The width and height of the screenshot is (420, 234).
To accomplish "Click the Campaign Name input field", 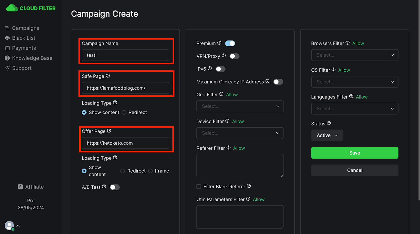I will pyautogui.click(x=125, y=55).
